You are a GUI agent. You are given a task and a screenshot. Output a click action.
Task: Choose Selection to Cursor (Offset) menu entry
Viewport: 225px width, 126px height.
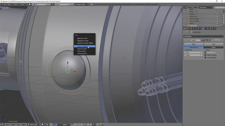(x=84, y=43)
